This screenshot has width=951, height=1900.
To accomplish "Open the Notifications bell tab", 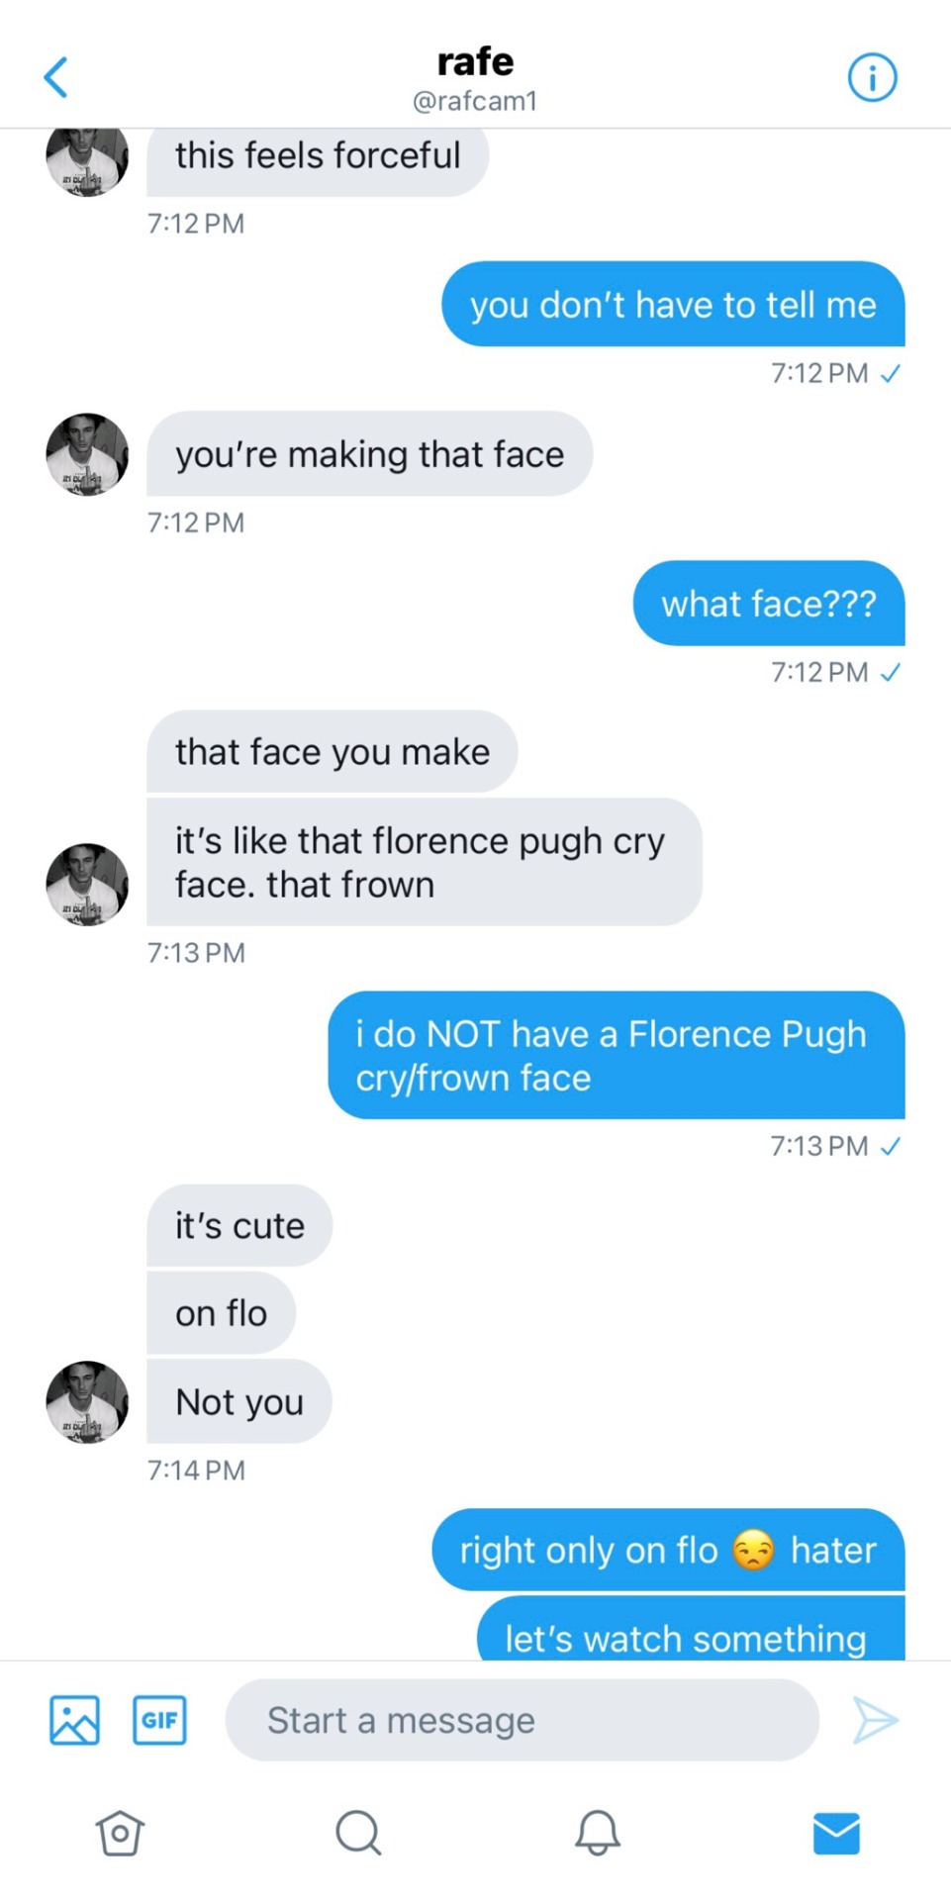I will tap(597, 1833).
